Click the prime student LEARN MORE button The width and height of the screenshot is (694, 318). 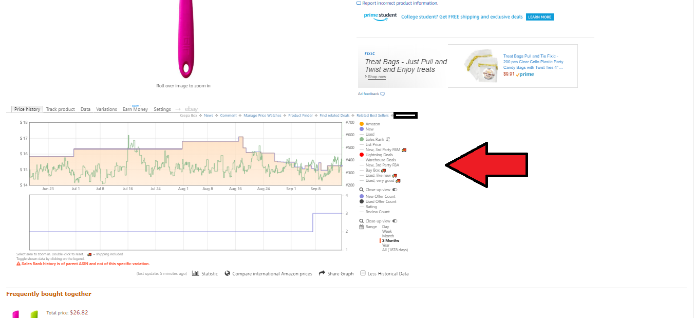(540, 17)
